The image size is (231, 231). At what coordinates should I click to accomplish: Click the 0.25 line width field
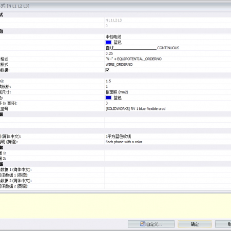[x=168, y=53]
